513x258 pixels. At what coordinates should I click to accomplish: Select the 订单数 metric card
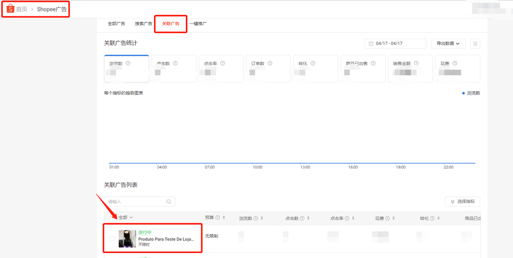click(x=269, y=68)
